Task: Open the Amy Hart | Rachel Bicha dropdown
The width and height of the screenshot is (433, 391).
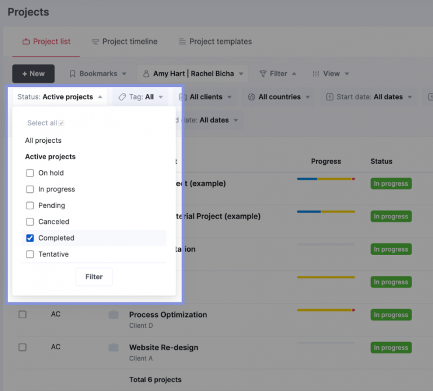Action: pos(193,74)
